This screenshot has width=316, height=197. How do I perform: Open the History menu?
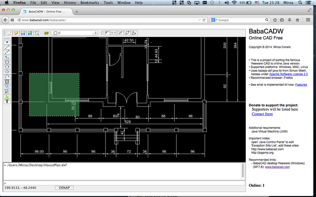pyautogui.click(x=70, y=2)
